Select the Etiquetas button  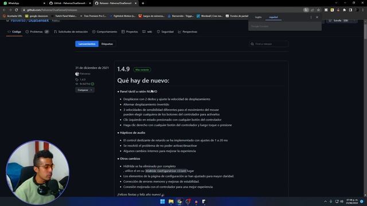point(107,44)
